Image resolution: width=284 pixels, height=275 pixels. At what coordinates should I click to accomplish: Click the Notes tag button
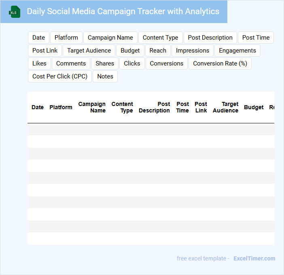coord(105,76)
